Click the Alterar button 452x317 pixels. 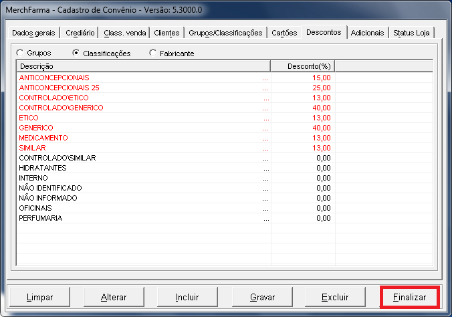click(113, 296)
